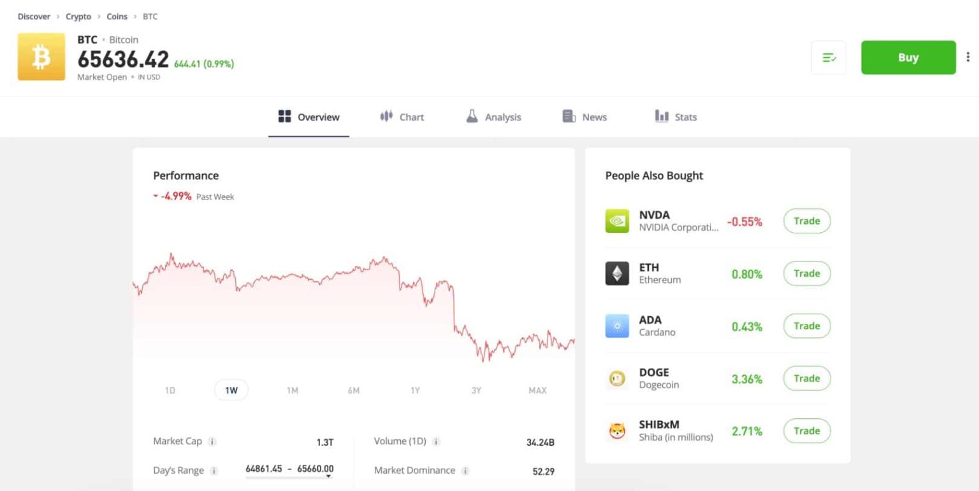
Task: Open the three-dot options menu
Action: [x=968, y=57]
